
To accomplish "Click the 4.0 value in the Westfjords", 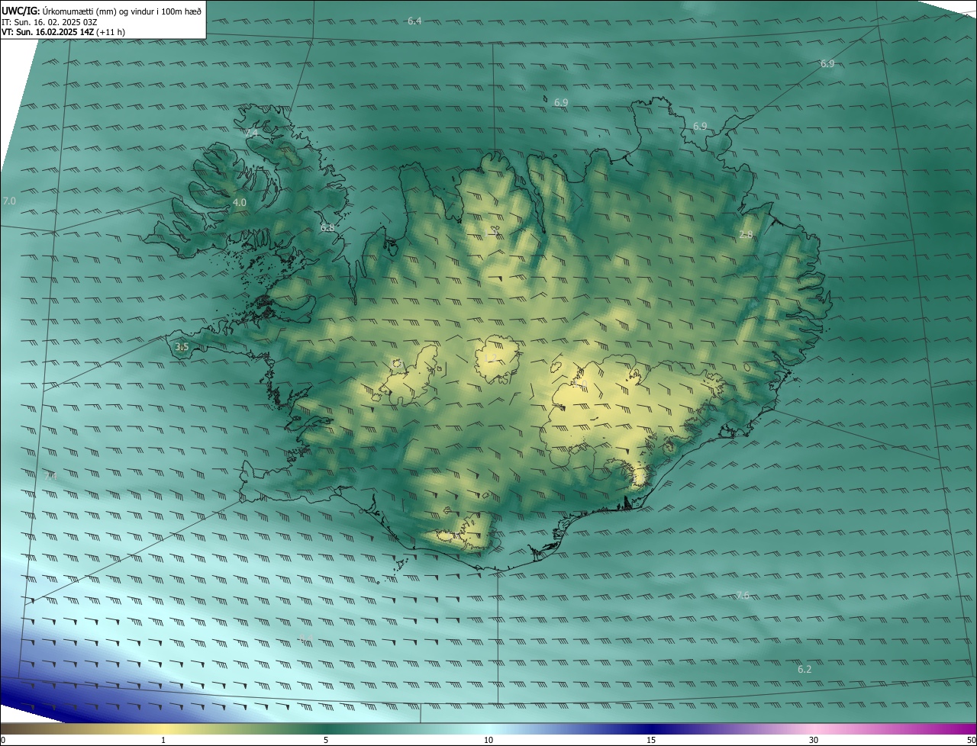I will click(x=240, y=203).
